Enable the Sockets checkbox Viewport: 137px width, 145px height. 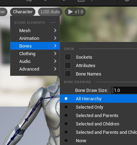68,57
